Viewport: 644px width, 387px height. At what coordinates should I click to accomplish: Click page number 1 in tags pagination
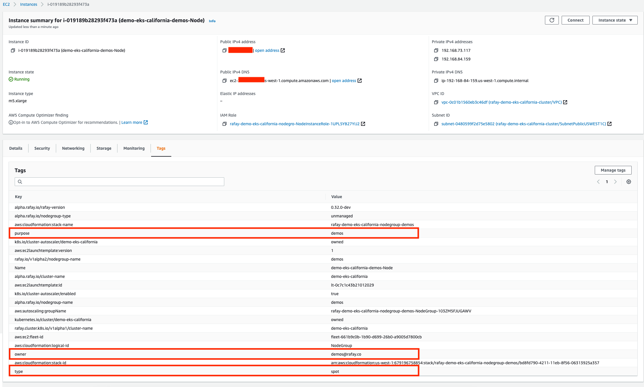coord(607,182)
